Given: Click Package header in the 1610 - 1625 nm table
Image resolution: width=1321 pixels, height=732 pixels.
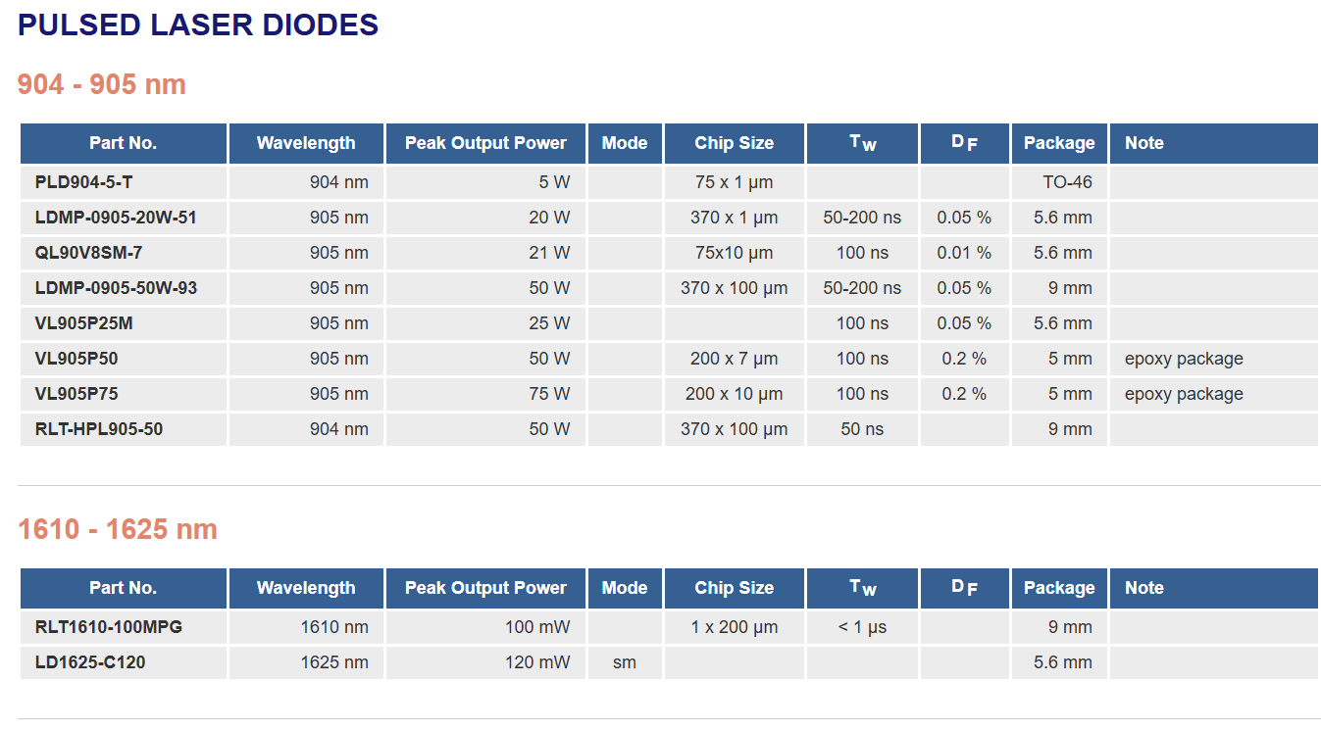Looking at the screenshot, I should click(1059, 588).
